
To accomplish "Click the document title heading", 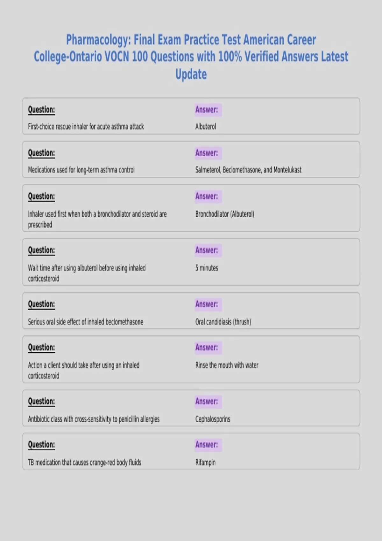I will pos(191,57).
